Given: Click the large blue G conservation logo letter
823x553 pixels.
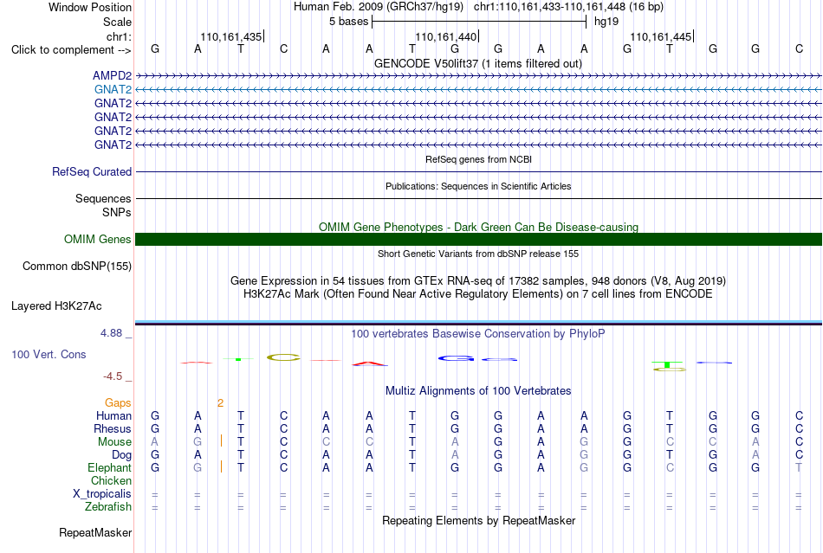Looking at the screenshot, I should click(456, 358).
